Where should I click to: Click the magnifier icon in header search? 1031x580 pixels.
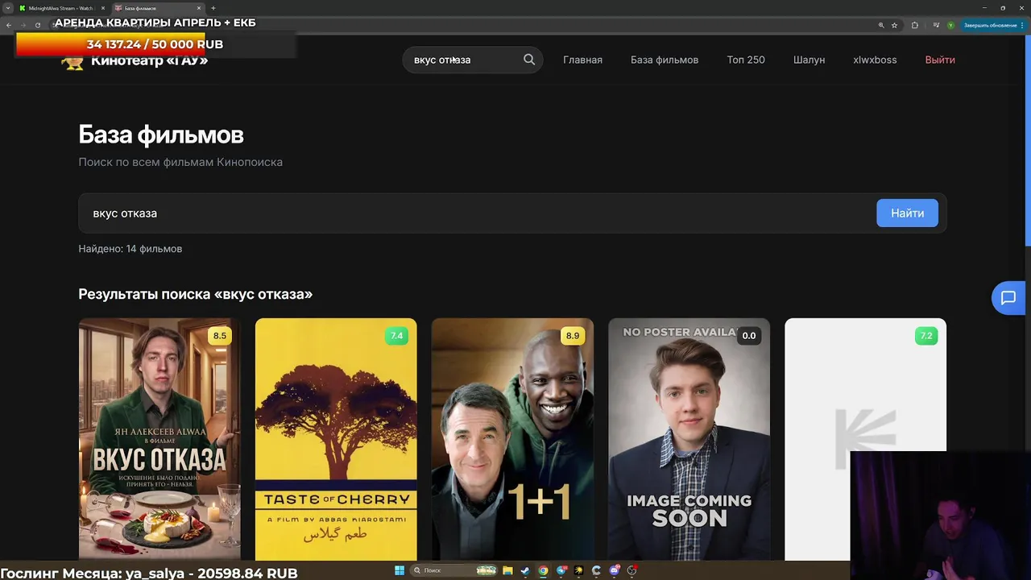529,60
